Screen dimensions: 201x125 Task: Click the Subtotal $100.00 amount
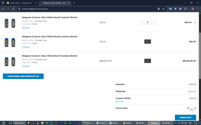click(192, 84)
